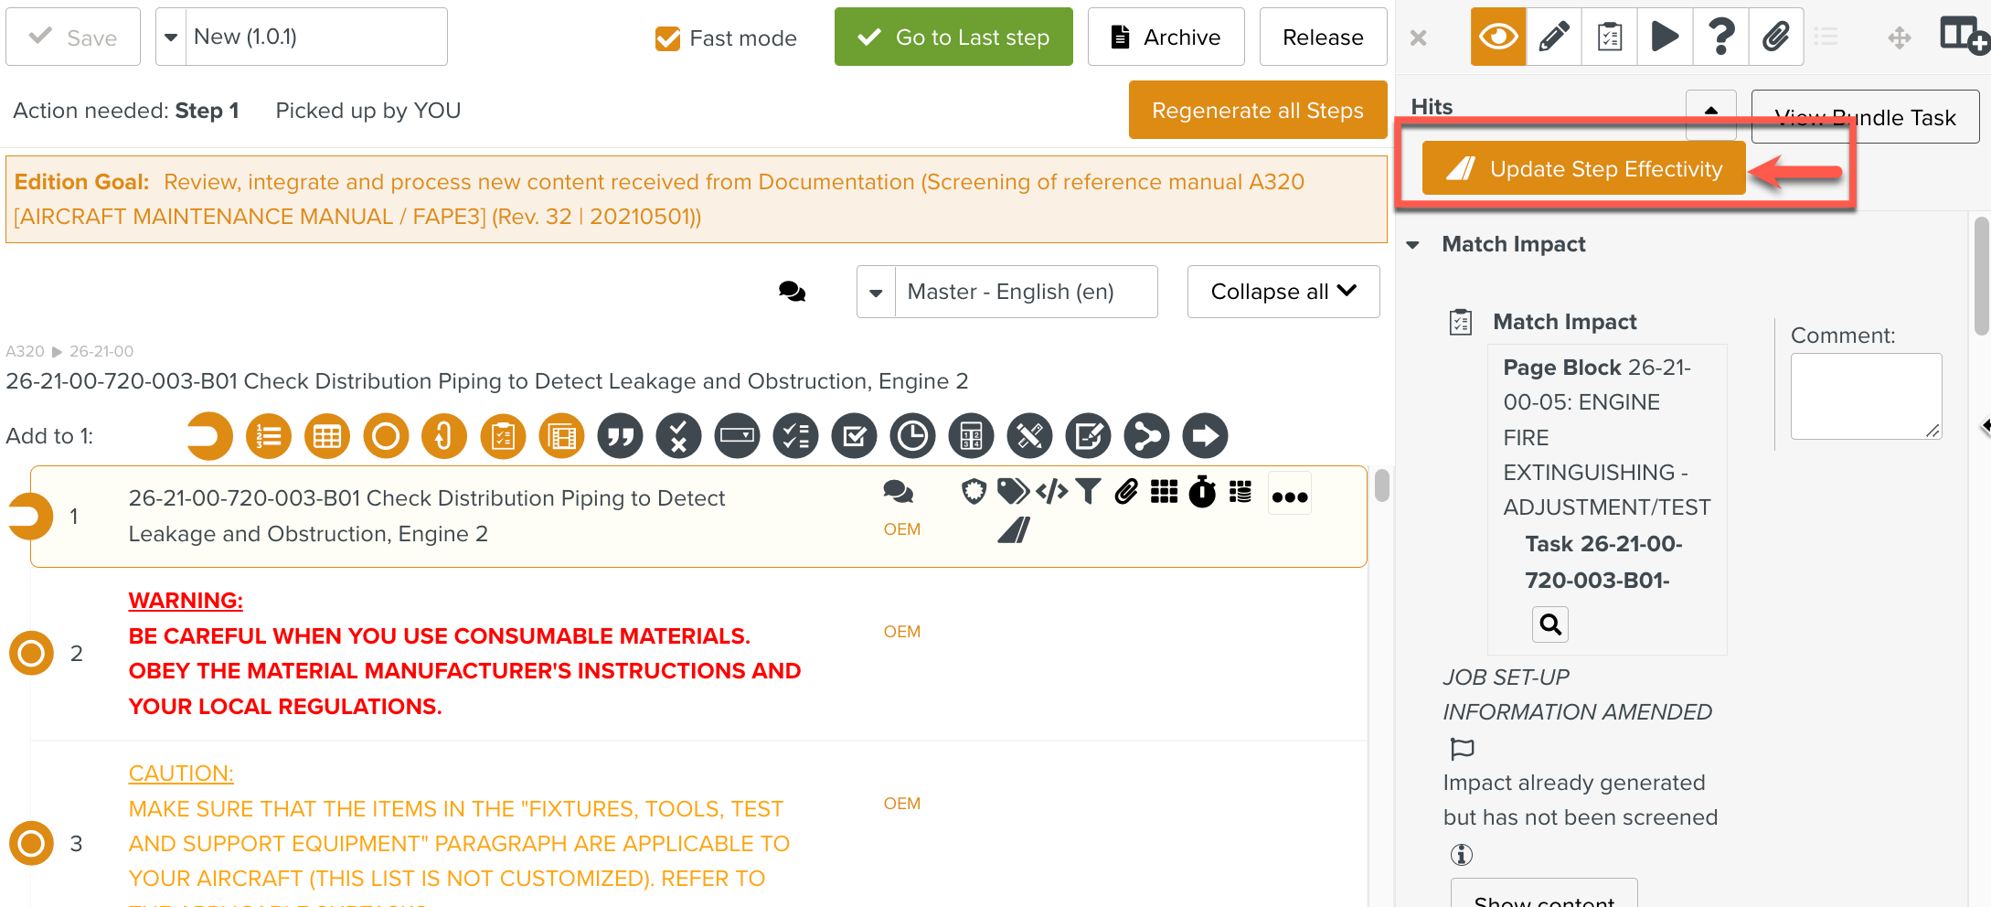Image resolution: width=1991 pixels, height=907 pixels.
Task: Open the list menu icon near the panel toolbar
Action: (1827, 37)
